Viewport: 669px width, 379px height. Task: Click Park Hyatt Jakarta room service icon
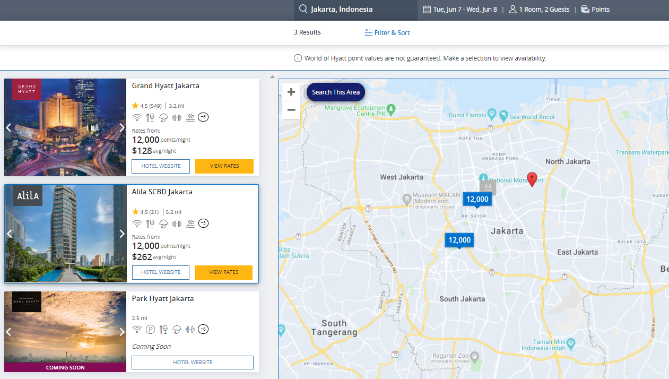tap(177, 330)
